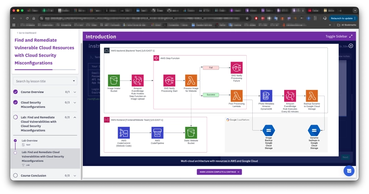Click the Image Intake Bucket icon
The height and width of the screenshot is (194, 369).
point(113,80)
